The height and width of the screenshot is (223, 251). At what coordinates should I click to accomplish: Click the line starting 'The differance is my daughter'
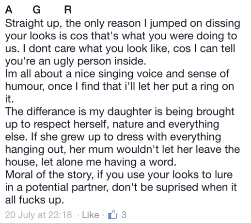pos(120,112)
